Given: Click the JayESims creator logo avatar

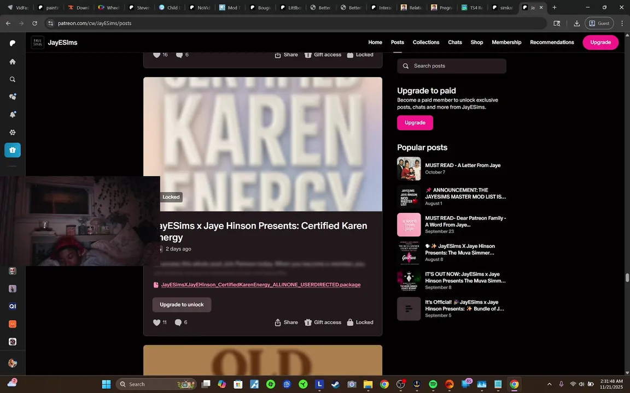Looking at the screenshot, I should 38,42.
